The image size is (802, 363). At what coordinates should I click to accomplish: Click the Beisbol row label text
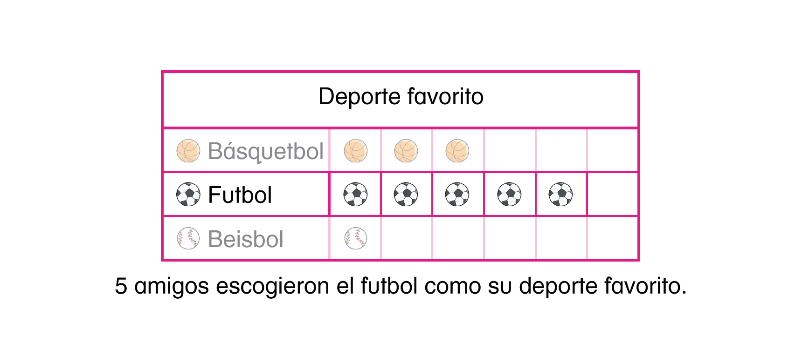coord(245,239)
